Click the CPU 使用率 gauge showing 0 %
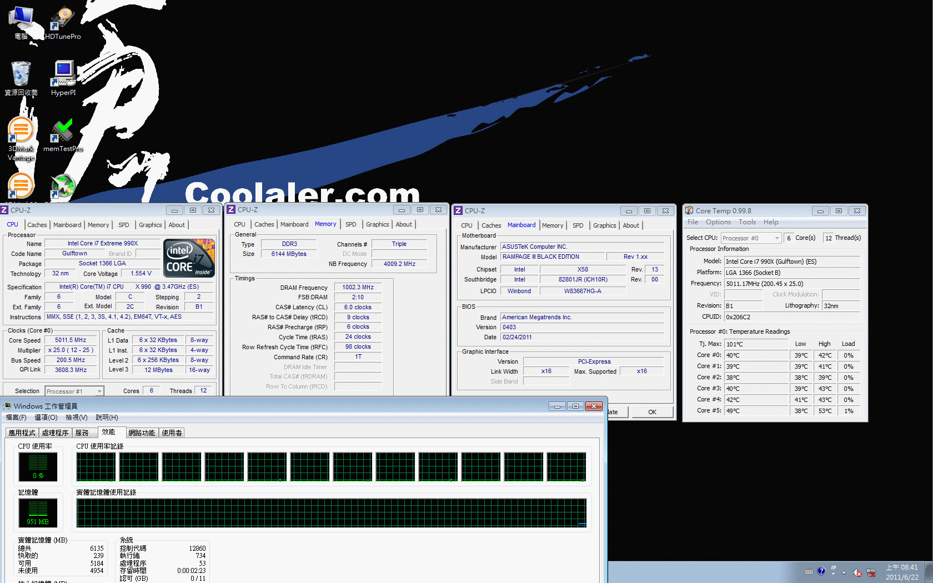Viewport: 933px width, 583px height. [x=38, y=466]
